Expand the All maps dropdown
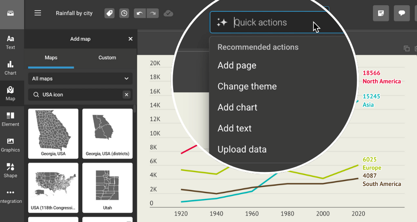The width and height of the screenshot is (417, 222). tap(80, 78)
